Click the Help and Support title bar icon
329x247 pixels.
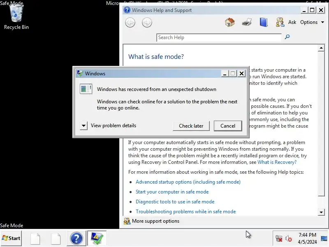tap(127, 10)
